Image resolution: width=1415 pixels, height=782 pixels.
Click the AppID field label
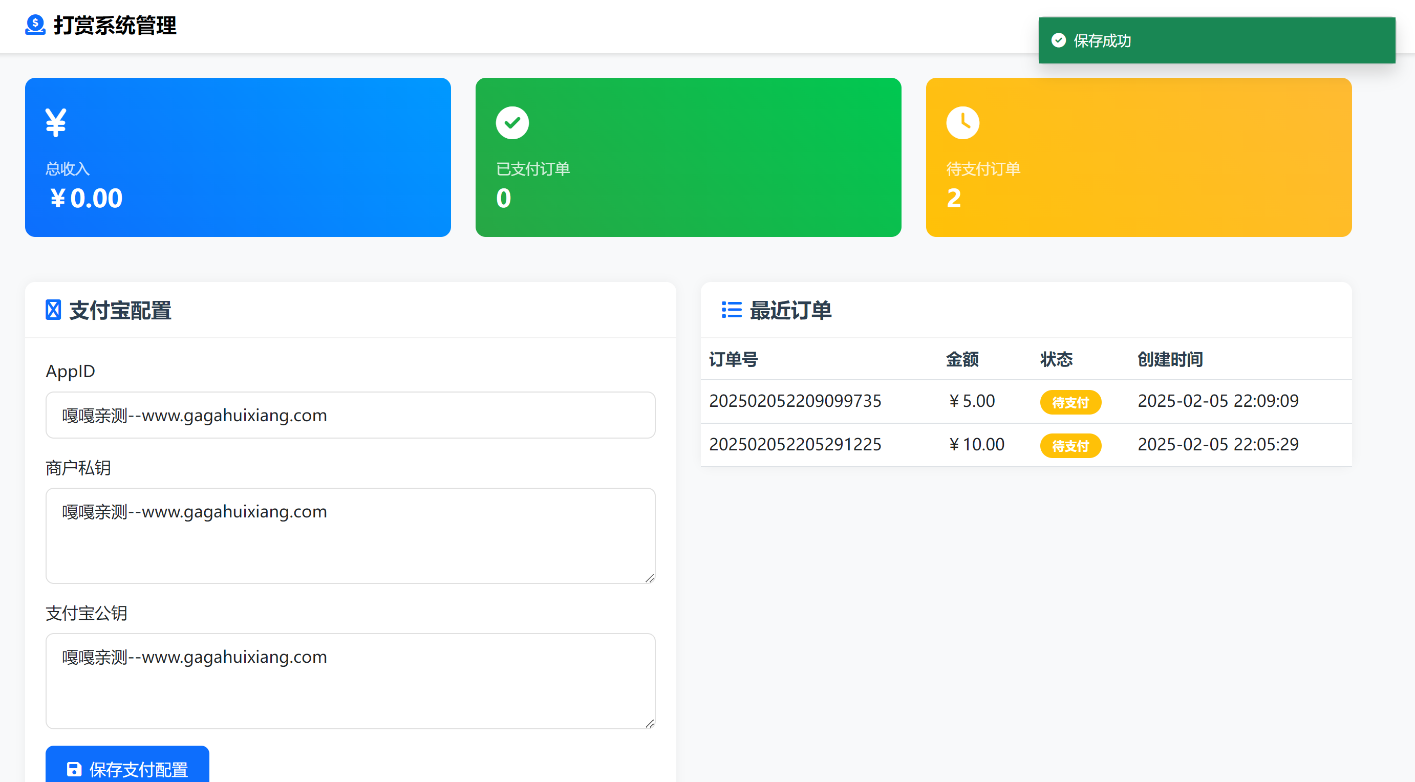pyautogui.click(x=70, y=371)
